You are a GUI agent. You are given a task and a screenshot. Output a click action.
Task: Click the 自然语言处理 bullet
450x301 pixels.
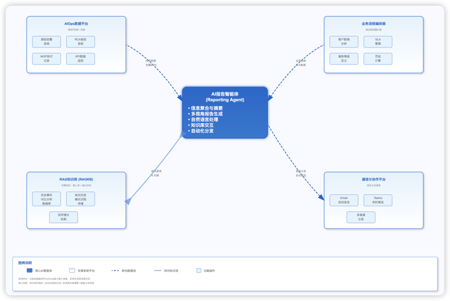coord(203,119)
